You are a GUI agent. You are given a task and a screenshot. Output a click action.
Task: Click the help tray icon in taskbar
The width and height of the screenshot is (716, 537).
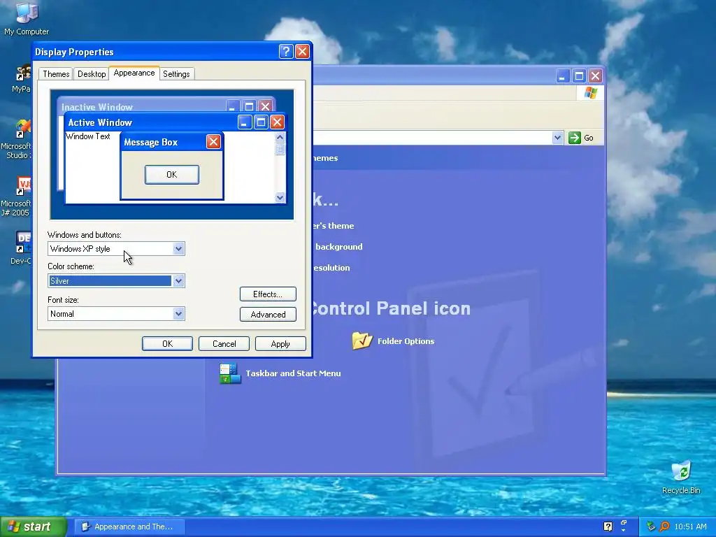(x=608, y=527)
